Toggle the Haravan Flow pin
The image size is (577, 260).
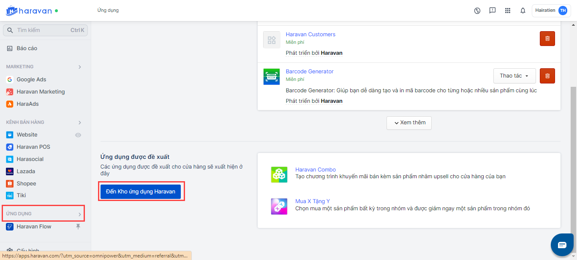[x=78, y=227]
